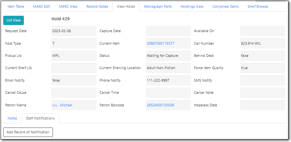This screenshot has height=142, width=291.
Task: Click the Request Date field 2023-02-06
Action: coord(74,31)
